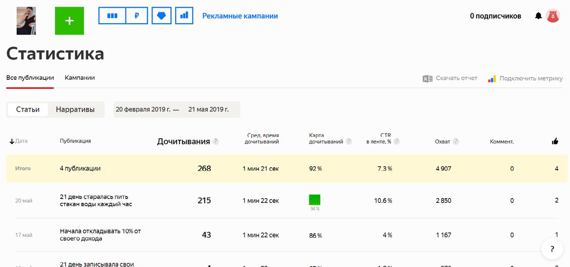The image size is (570, 267).
Task: Open Рекламные кампании link
Action: pyautogui.click(x=240, y=16)
